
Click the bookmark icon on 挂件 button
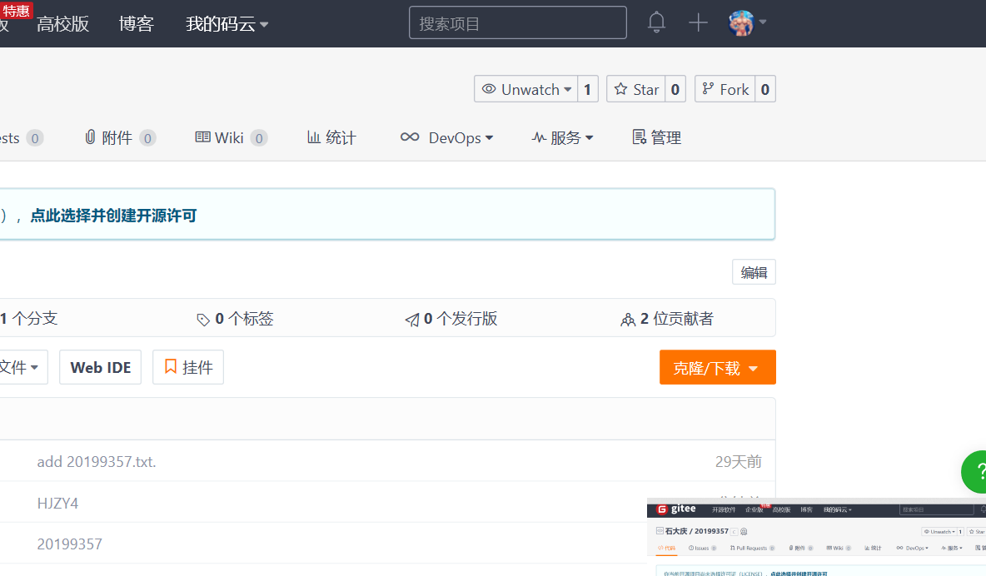[x=171, y=366]
